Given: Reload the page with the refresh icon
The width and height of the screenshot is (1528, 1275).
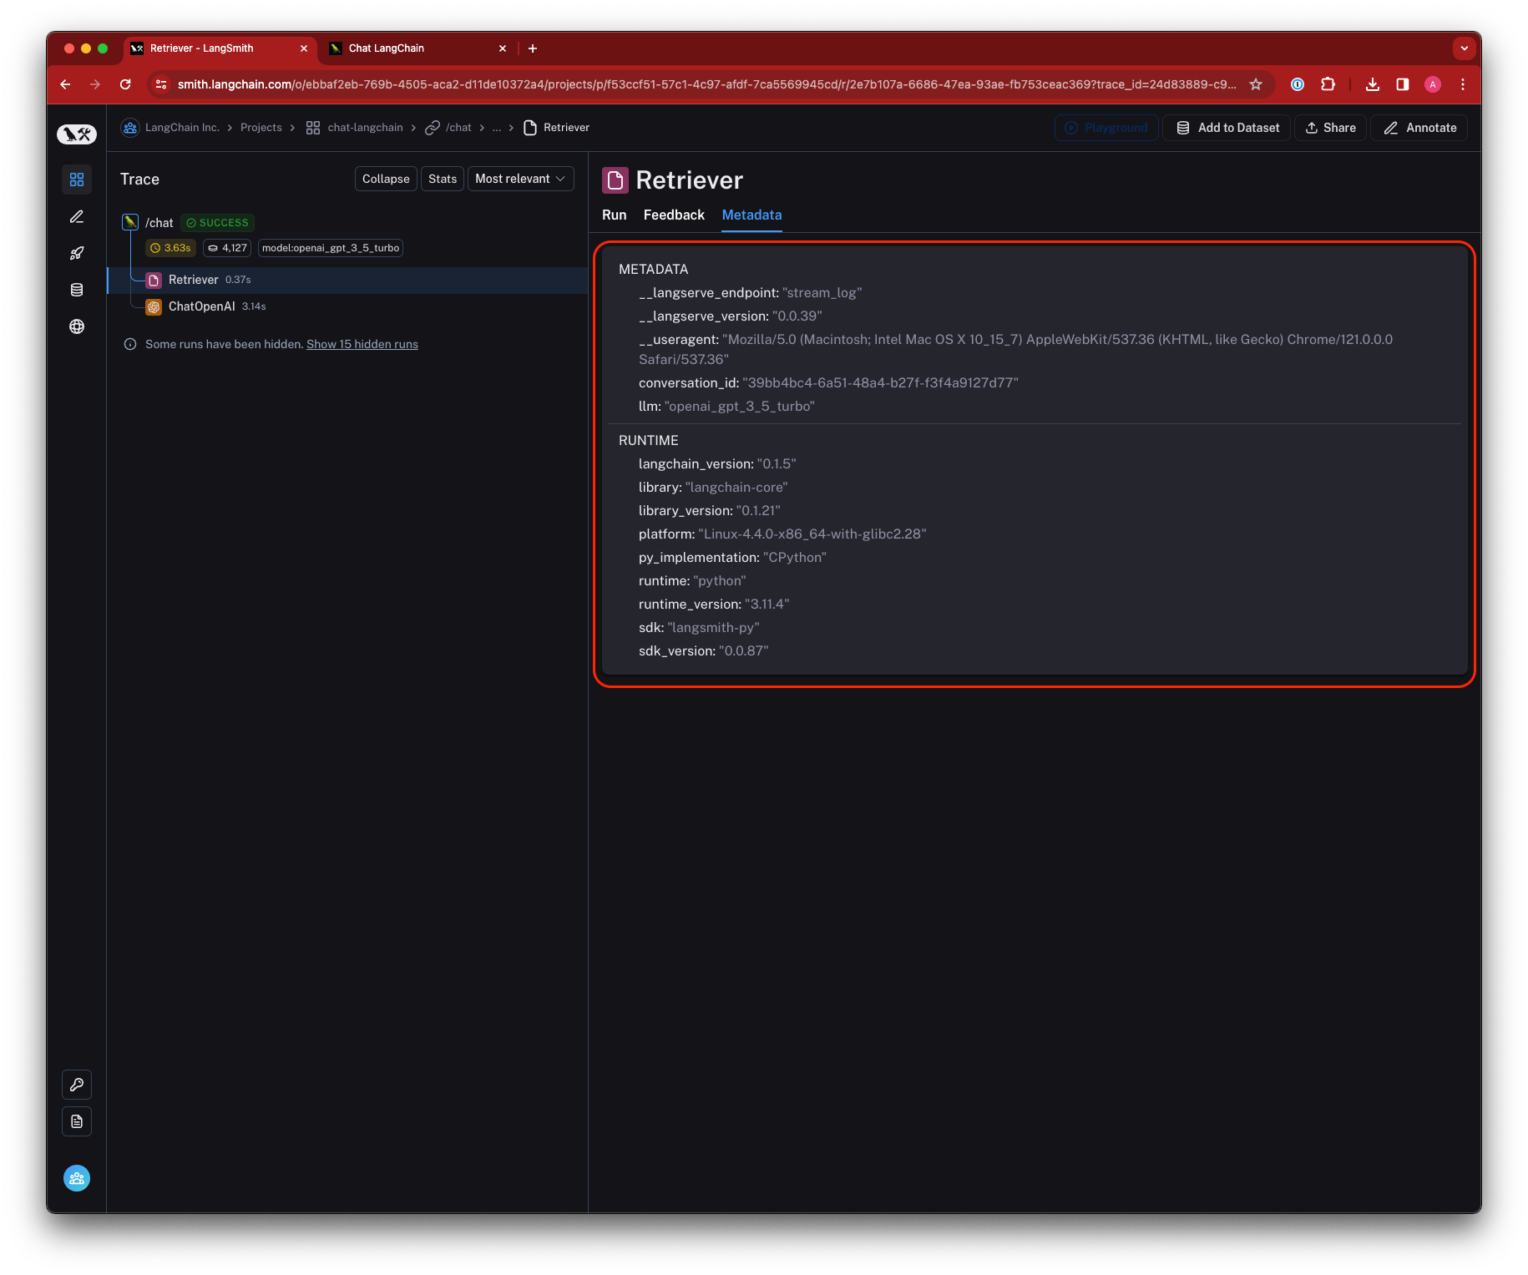Looking at the screenshot, I should [125, 84].
